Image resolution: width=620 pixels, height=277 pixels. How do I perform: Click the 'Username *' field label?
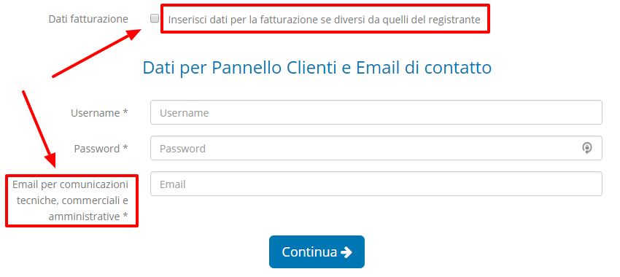(x=99, y=113)
